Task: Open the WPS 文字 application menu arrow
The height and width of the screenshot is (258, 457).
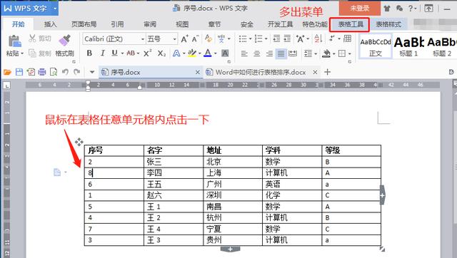Action: (55, 9)
